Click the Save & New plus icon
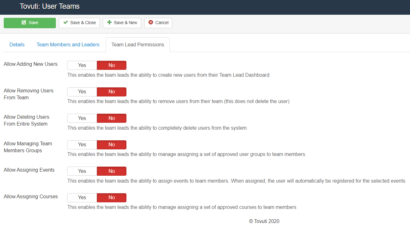This screenshot has height=228, width=410. tap(109, 23)
